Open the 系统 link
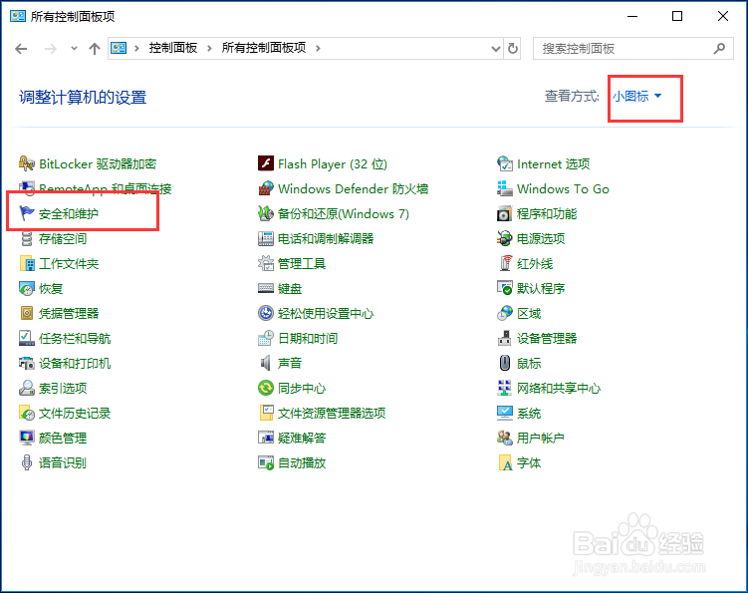This screenshot has width=748, height=593. tap(529, 413)
